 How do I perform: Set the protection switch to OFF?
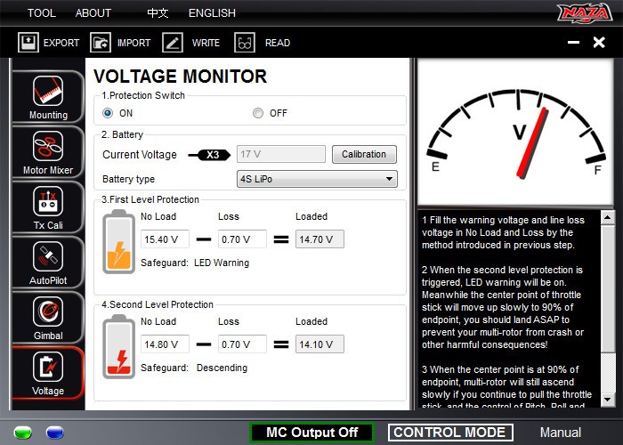258,113
